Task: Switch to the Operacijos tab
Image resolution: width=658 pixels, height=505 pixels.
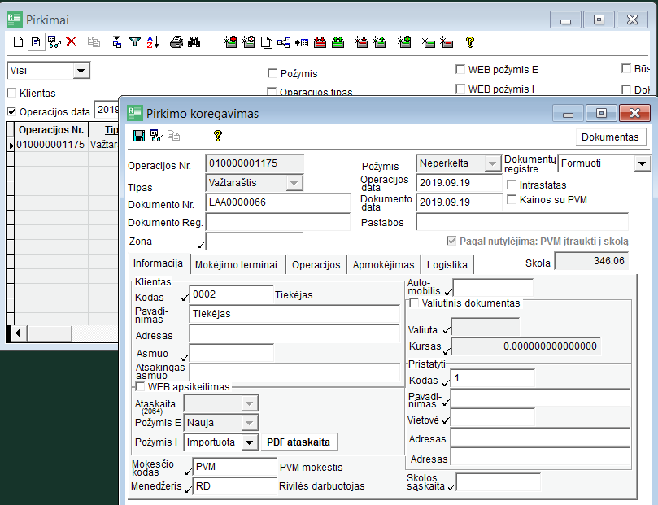Action: (316, 264)
